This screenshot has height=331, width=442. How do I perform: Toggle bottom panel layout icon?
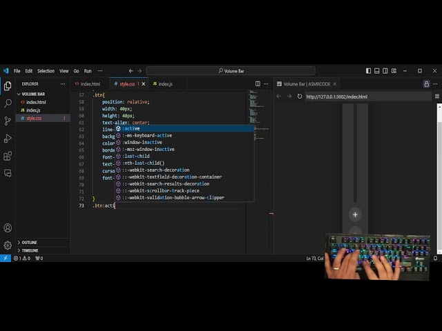click(x=377, y=71)
